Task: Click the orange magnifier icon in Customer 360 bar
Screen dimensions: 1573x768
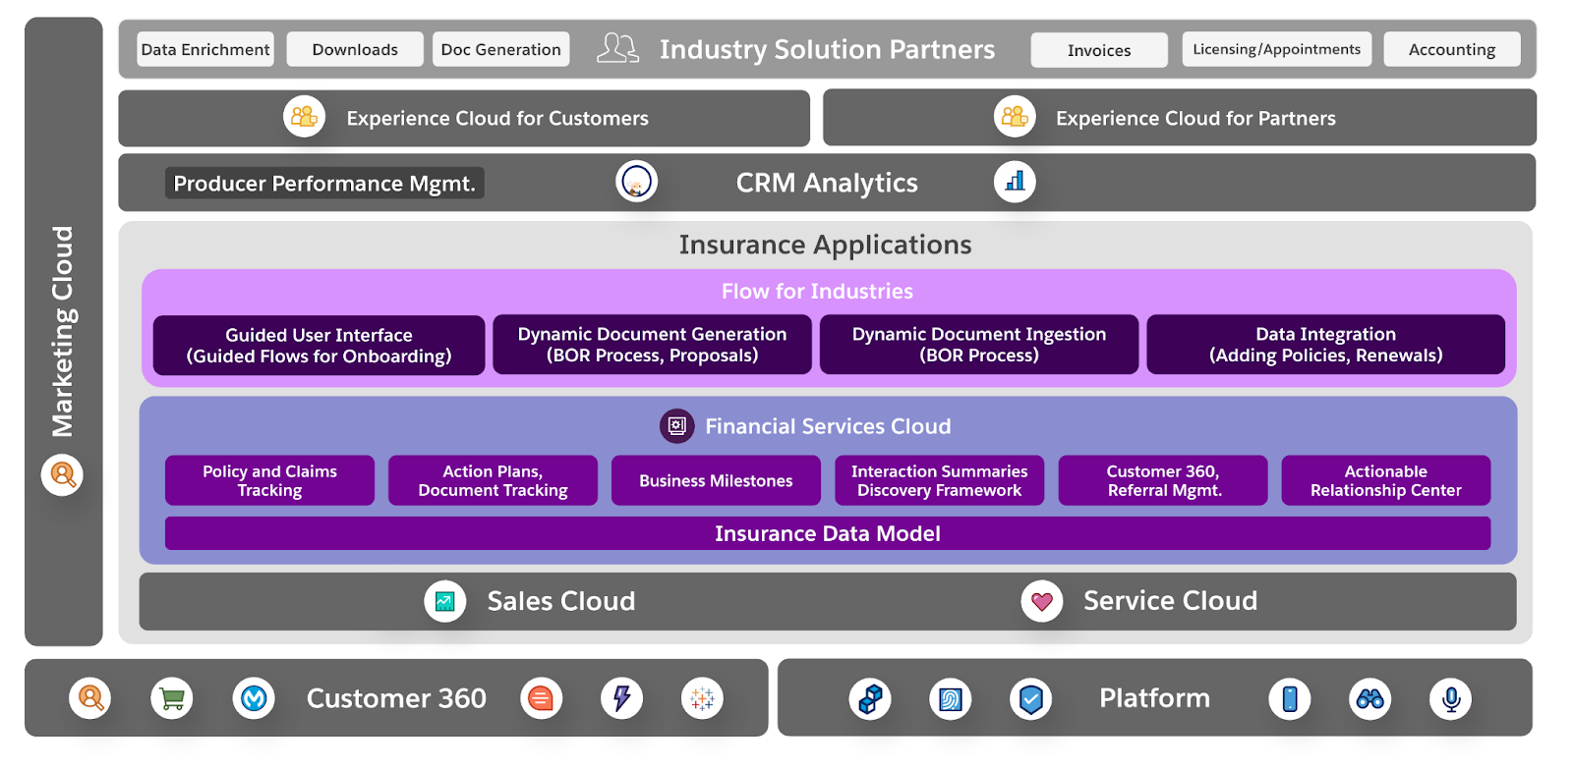Action: [90, 698]
